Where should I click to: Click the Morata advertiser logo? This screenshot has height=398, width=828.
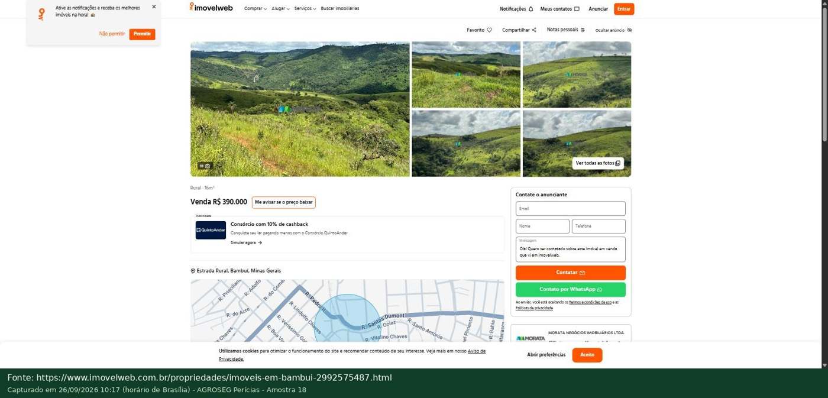[x=531, y=339]
